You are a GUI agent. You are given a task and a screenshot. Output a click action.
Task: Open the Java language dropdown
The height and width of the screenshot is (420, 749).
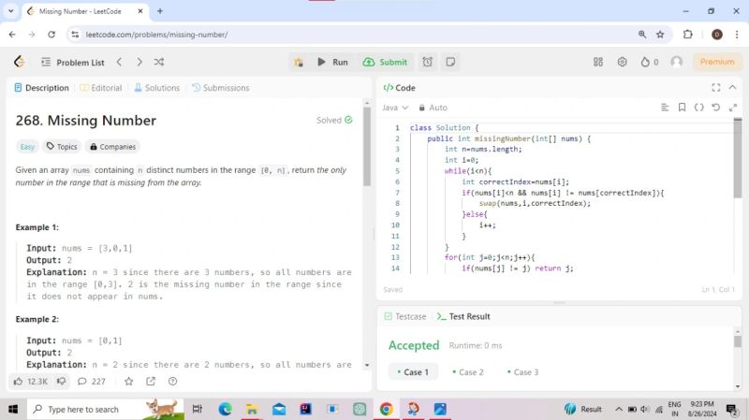click(394, 108)
